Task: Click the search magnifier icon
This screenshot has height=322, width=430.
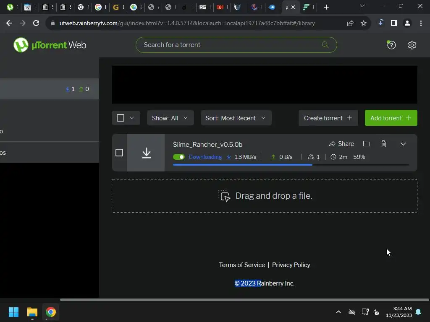Action: [x=325, y=44]
